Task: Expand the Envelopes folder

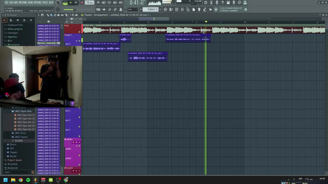Action: (13, 33)
